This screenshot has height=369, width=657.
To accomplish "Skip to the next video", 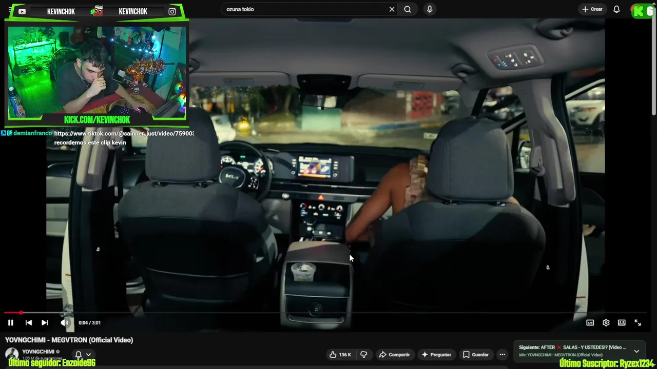I will click(x=45, y=322).
